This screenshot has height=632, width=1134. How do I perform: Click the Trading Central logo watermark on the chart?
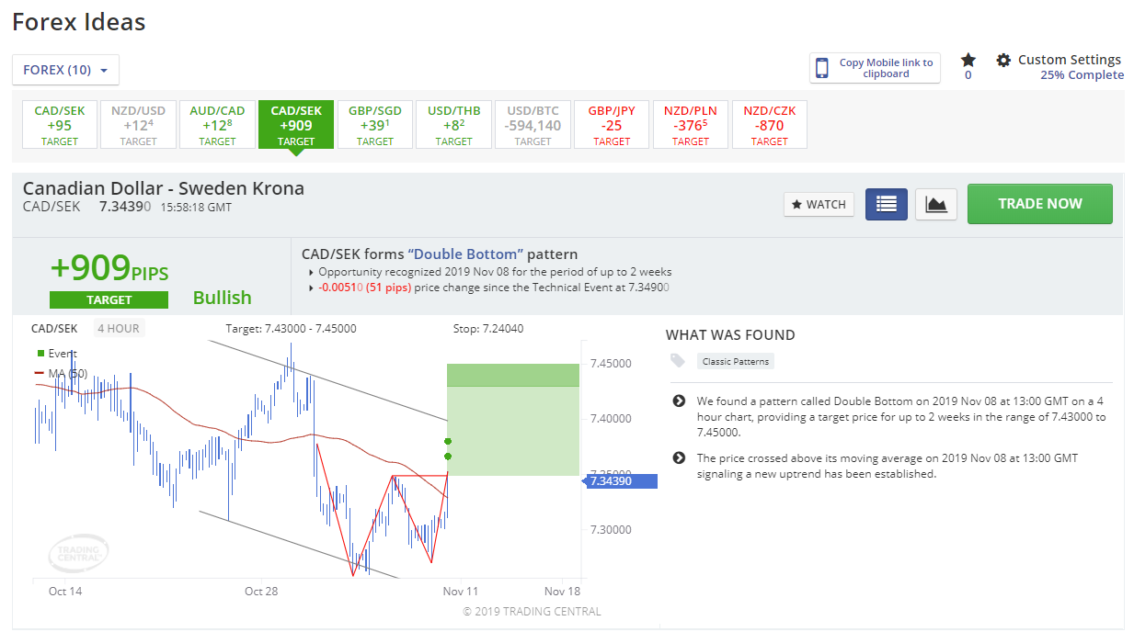point(78,553)
